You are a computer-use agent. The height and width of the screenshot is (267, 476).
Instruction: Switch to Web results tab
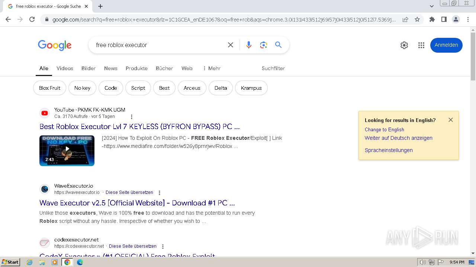tap(187, 68)
